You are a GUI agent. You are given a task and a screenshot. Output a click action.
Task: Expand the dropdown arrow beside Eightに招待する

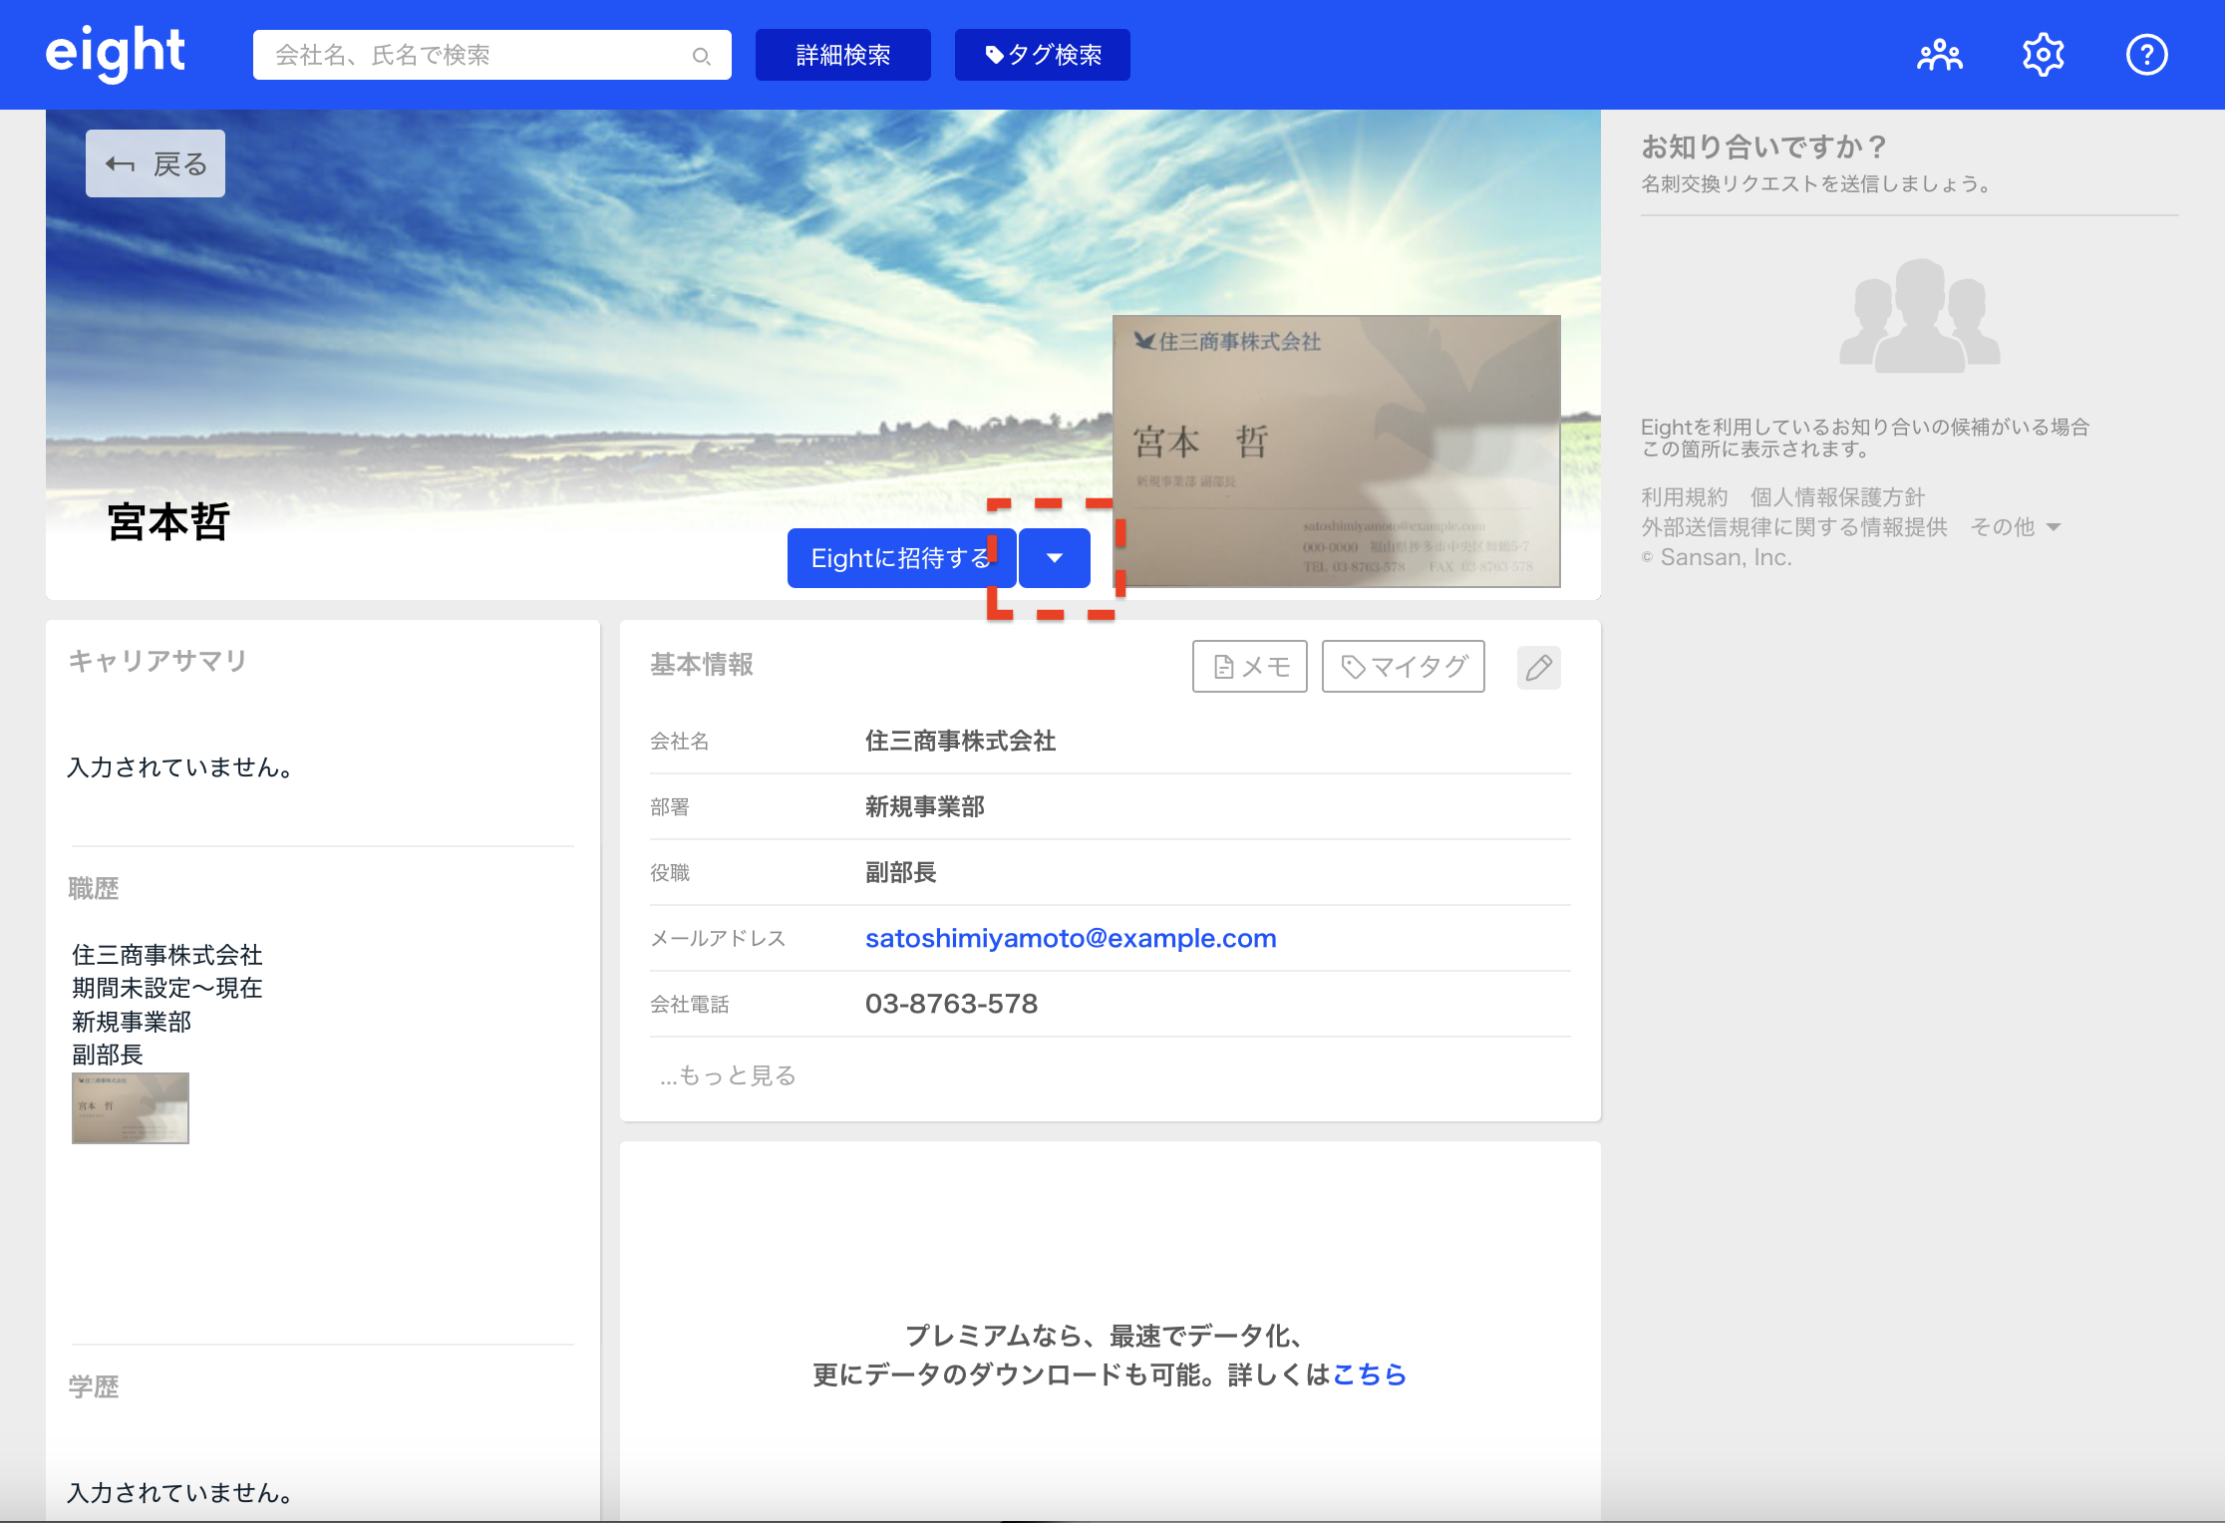1055,558
